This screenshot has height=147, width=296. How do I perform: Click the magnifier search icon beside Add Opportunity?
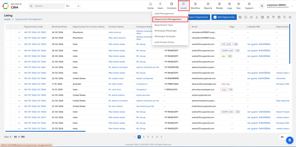[246, 17]
